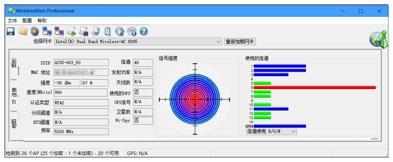Switch to the IP 连接 vertical tab

coord(14,96)
